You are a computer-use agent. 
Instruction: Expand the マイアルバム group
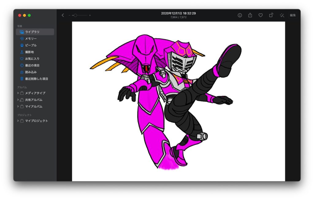[18, 106]
